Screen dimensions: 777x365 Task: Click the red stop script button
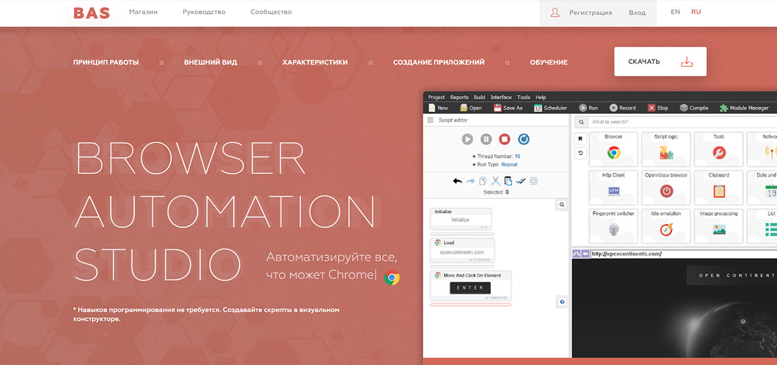(505, 139)
